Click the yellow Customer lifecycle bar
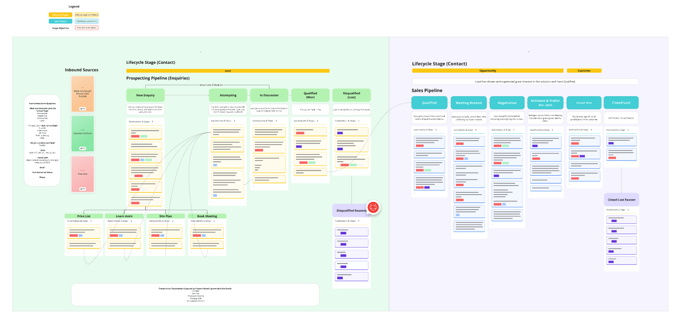The height and width of the screenshot is (324, 695). 584,71
